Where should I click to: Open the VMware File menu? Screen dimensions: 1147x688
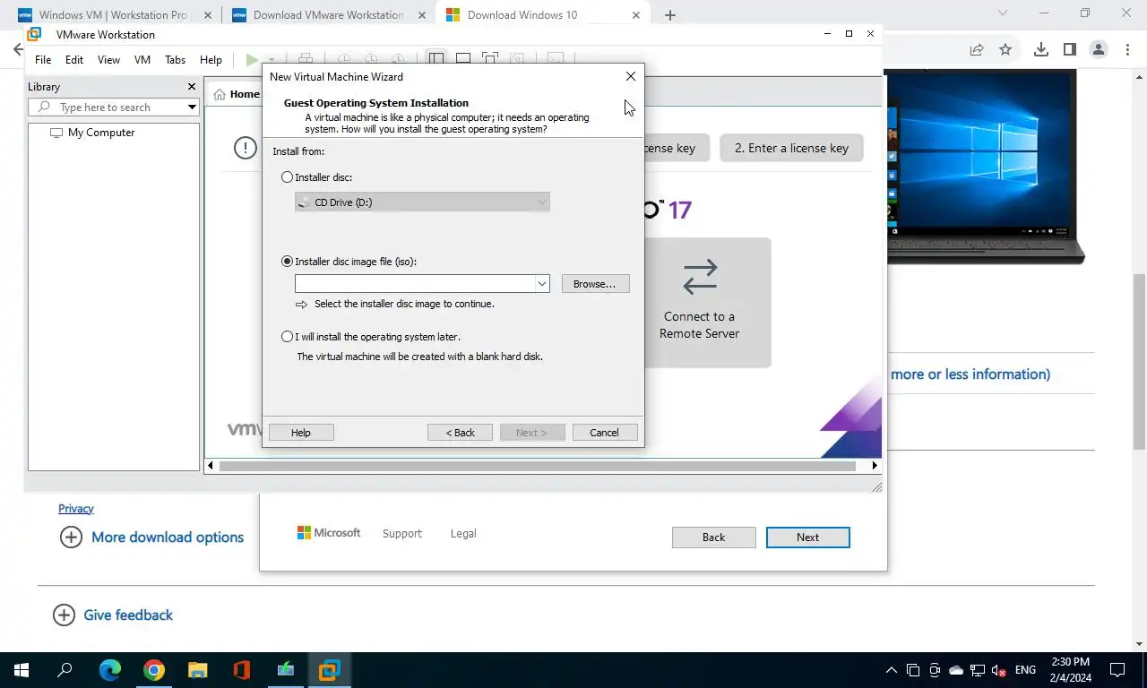tap(43, 60)
